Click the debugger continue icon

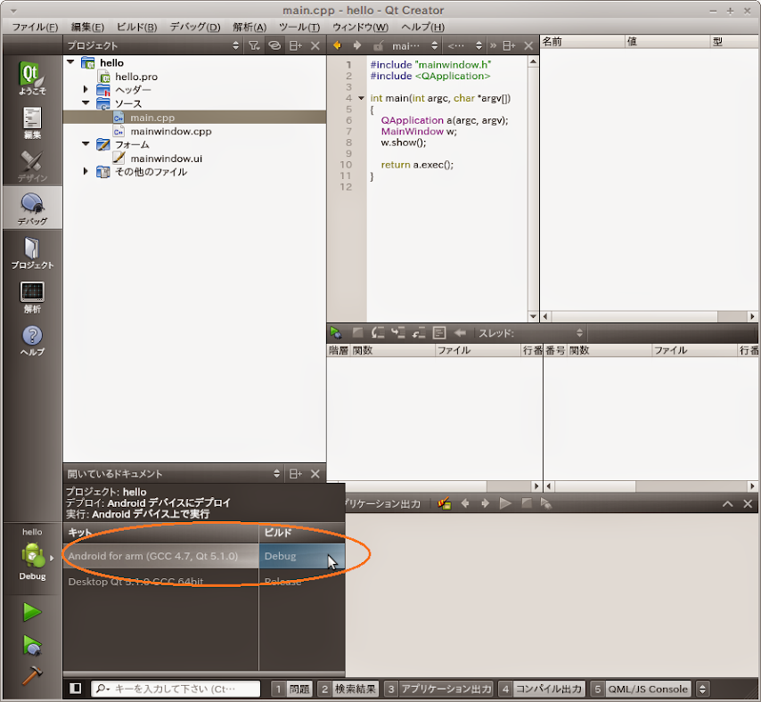(336, 333)
